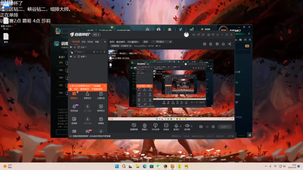Add a new scene with plus button
303x170 pixels.
[105, 42]
